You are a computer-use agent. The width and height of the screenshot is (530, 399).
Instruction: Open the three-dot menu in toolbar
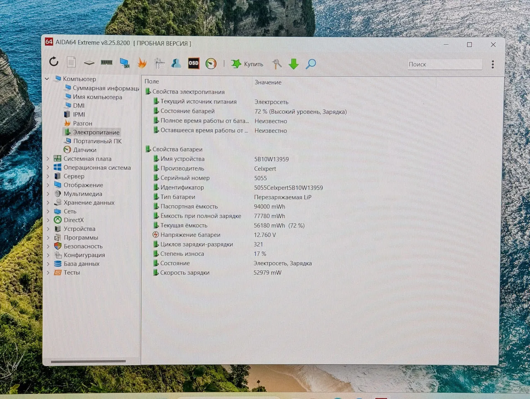(493, 65)
